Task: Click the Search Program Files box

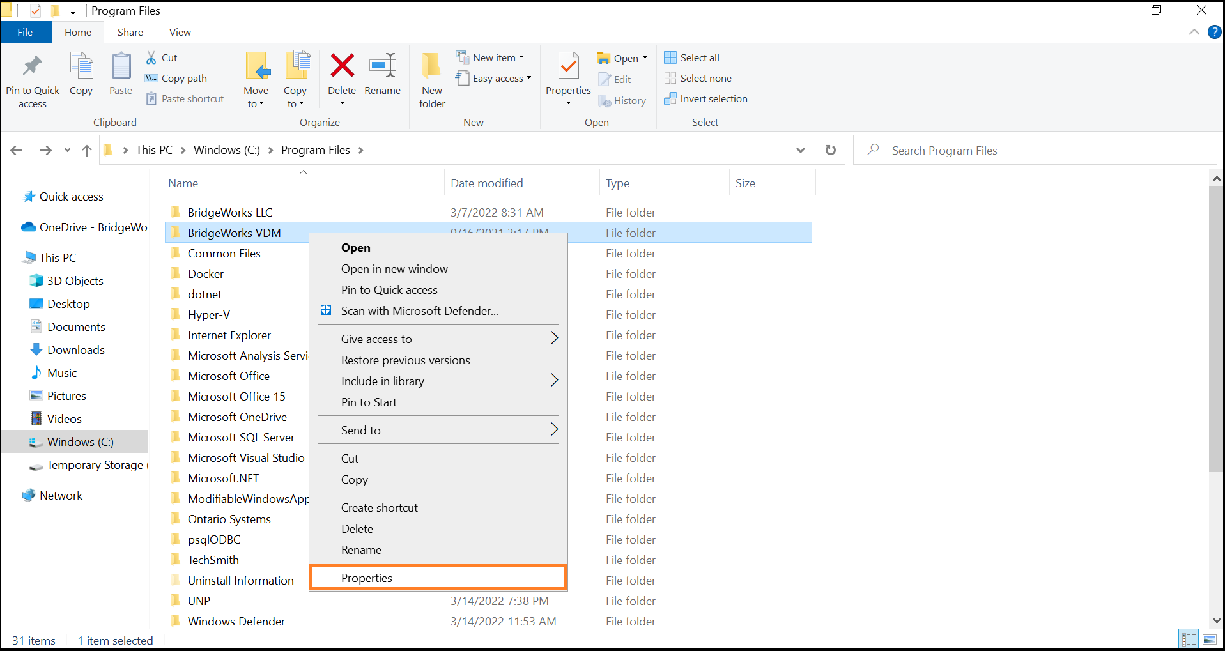Action: click(1035, 150)
